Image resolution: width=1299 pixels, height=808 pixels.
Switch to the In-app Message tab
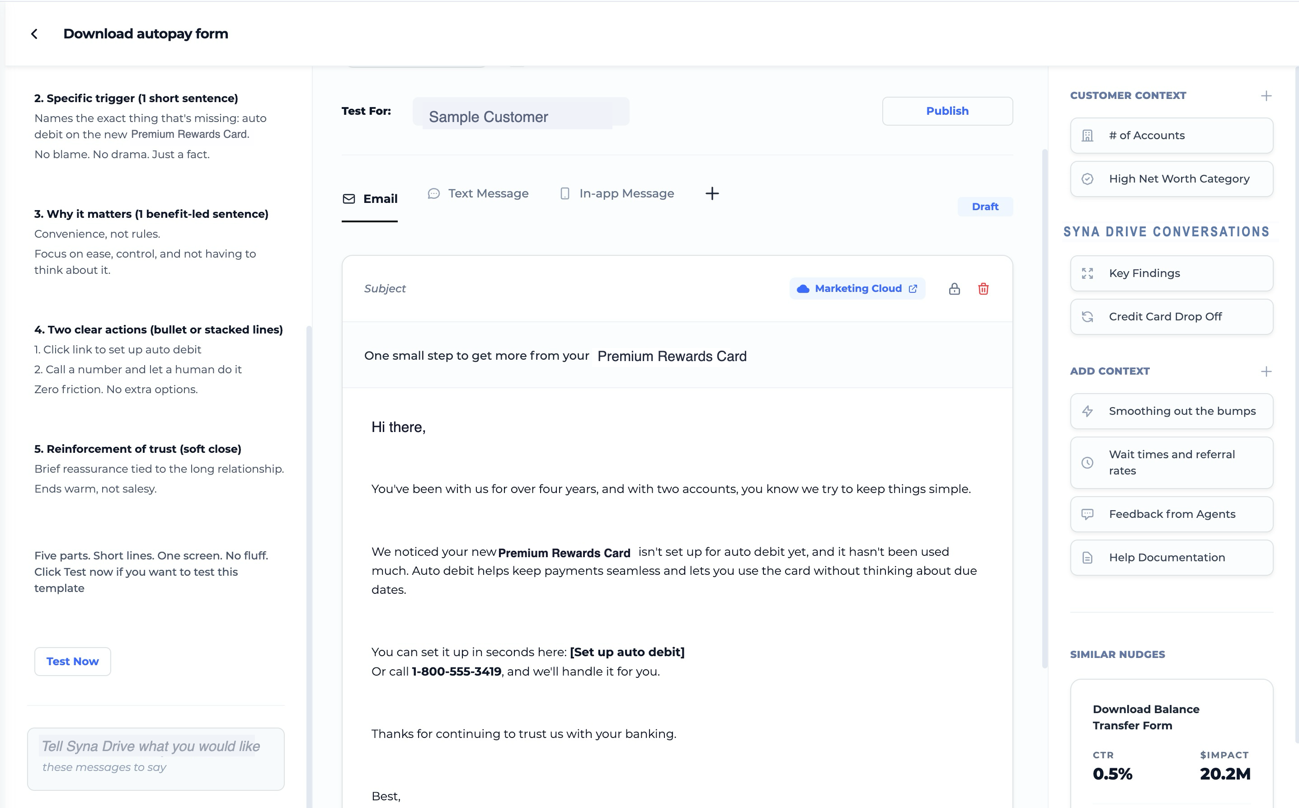click(x=617, y=193)
